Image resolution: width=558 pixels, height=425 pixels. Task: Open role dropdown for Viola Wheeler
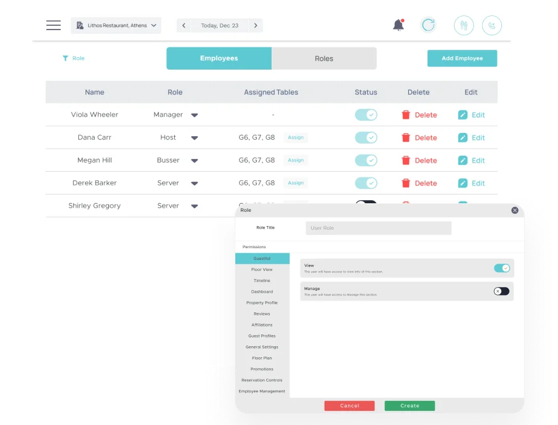coord(194,115)
